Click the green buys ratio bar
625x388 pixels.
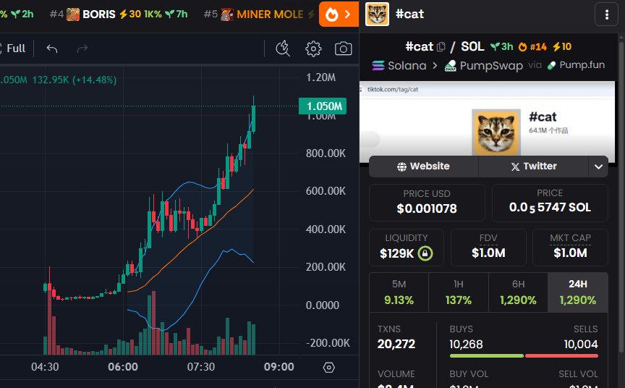pos(486,355)
